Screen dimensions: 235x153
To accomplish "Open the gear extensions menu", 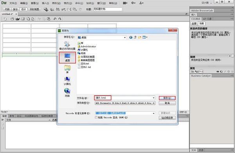I will coord(133,3).
